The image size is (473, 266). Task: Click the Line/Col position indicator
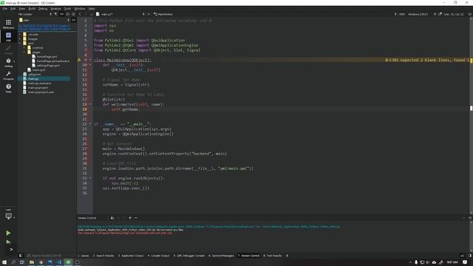click(x=453, y=14)
